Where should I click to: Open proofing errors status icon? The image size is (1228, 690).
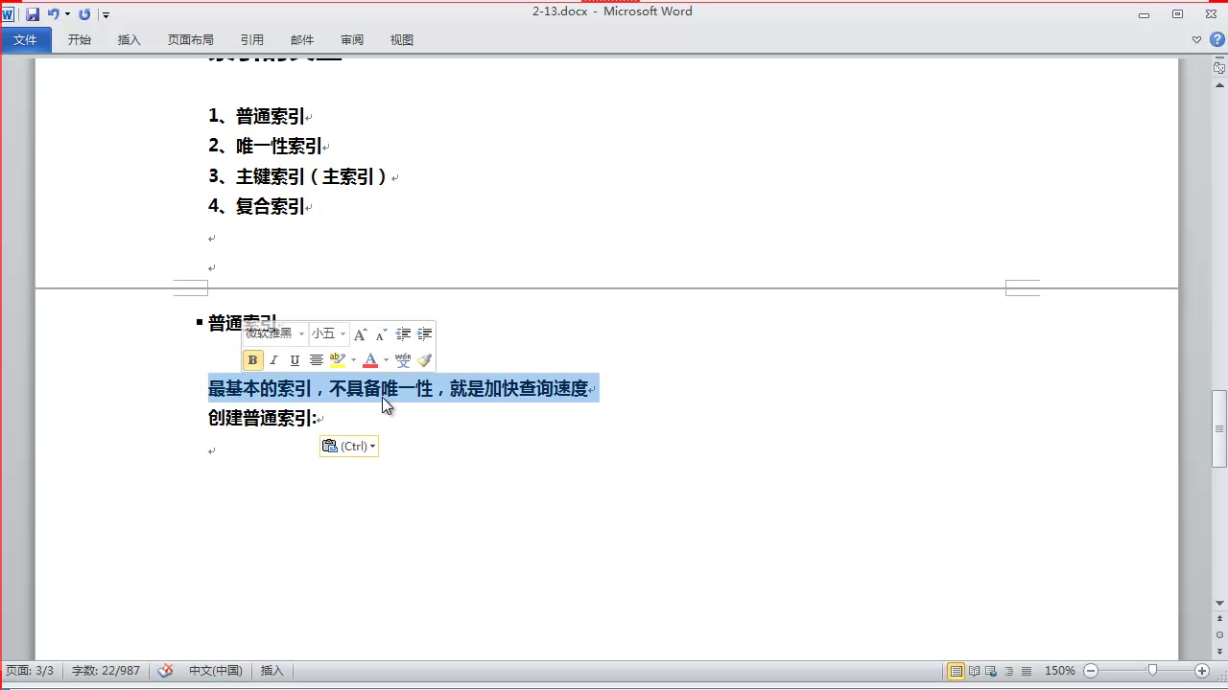click(165, 671)
